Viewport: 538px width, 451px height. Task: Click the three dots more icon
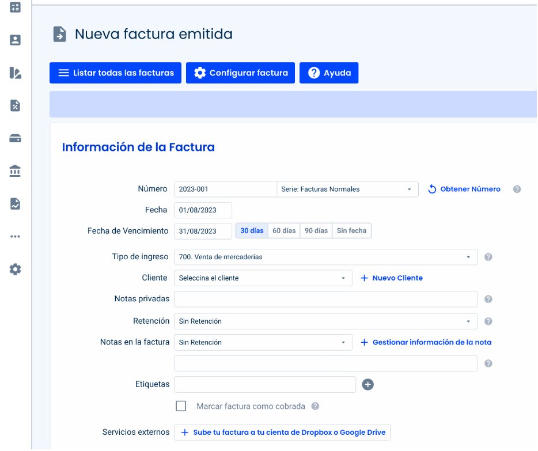(16, 236)
